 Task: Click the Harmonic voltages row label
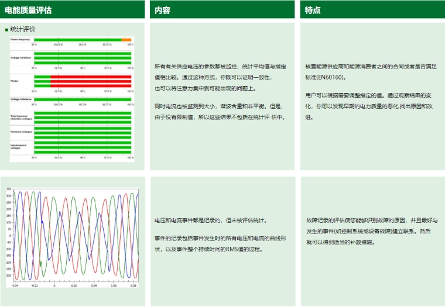click(20, 132)
